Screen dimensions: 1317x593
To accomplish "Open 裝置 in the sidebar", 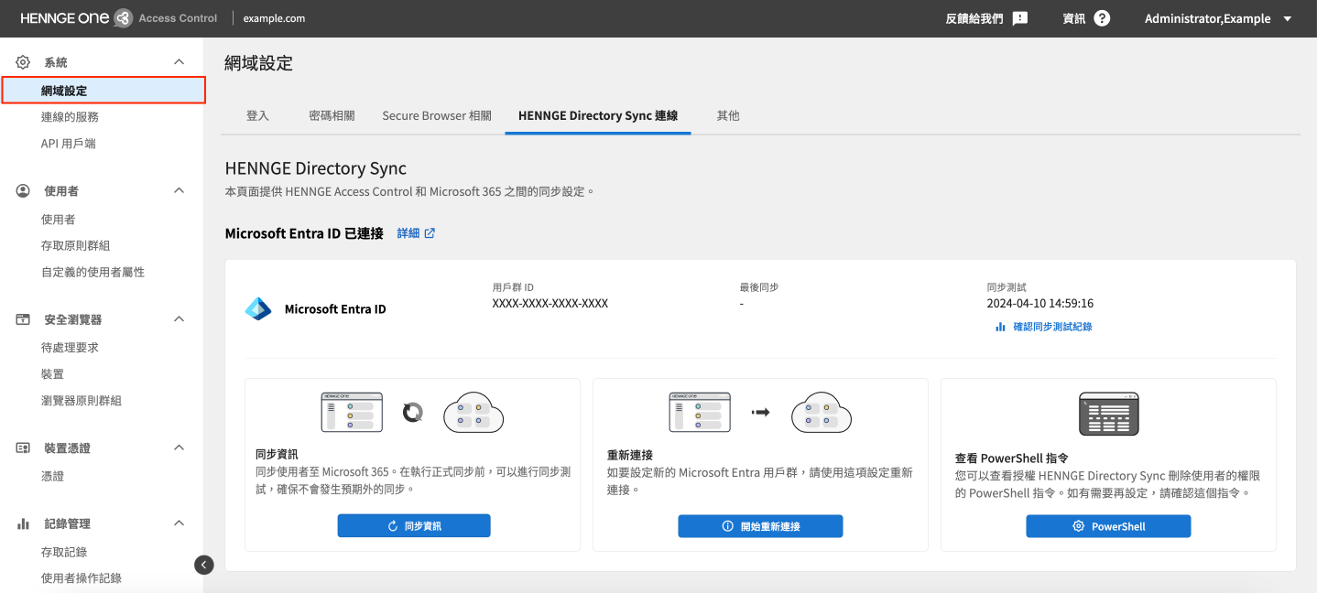I will click(52, 374).
